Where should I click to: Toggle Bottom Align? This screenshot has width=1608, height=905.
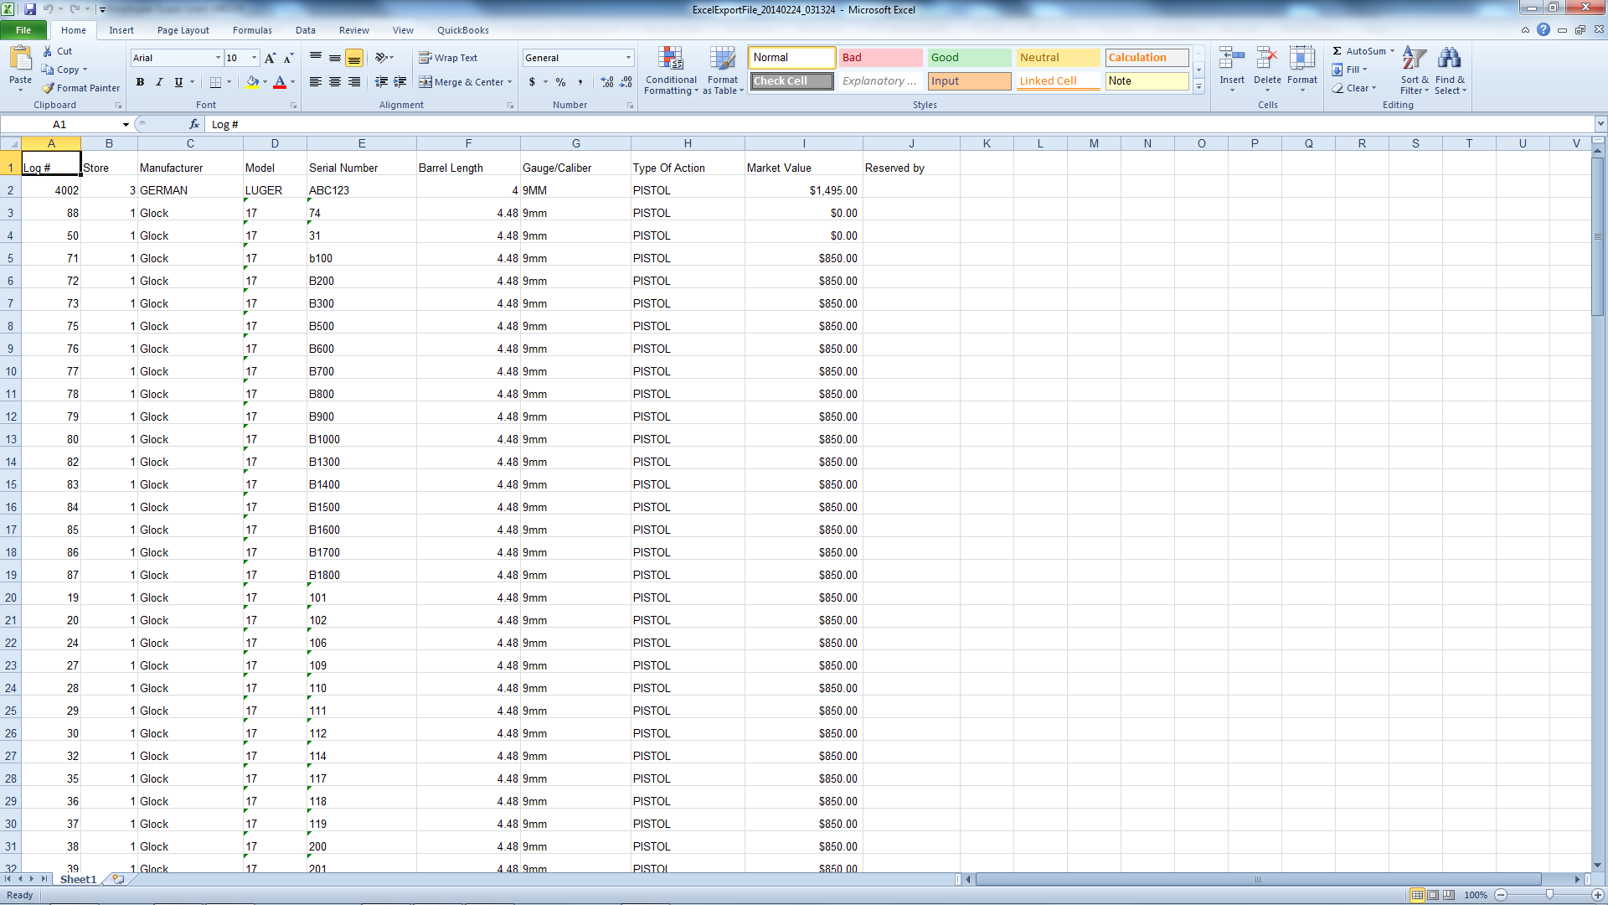(354, 58)
